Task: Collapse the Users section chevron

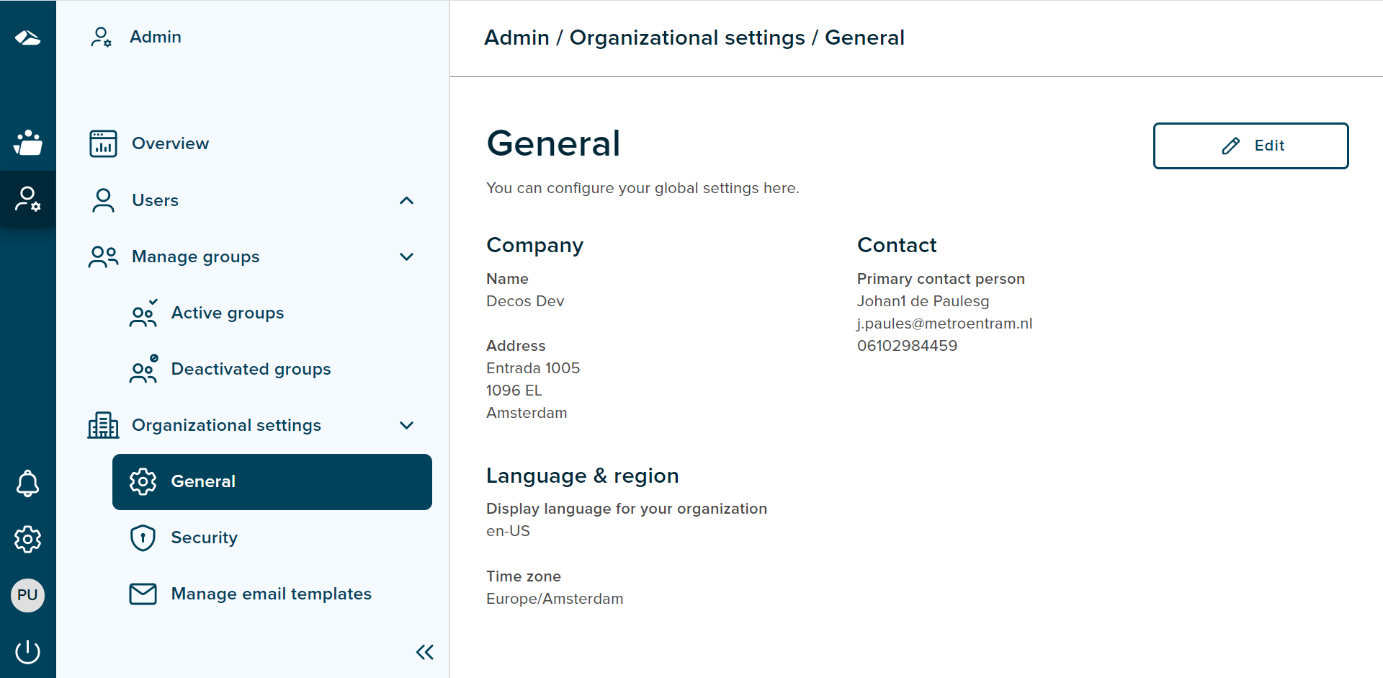Action: pos(407,200)
